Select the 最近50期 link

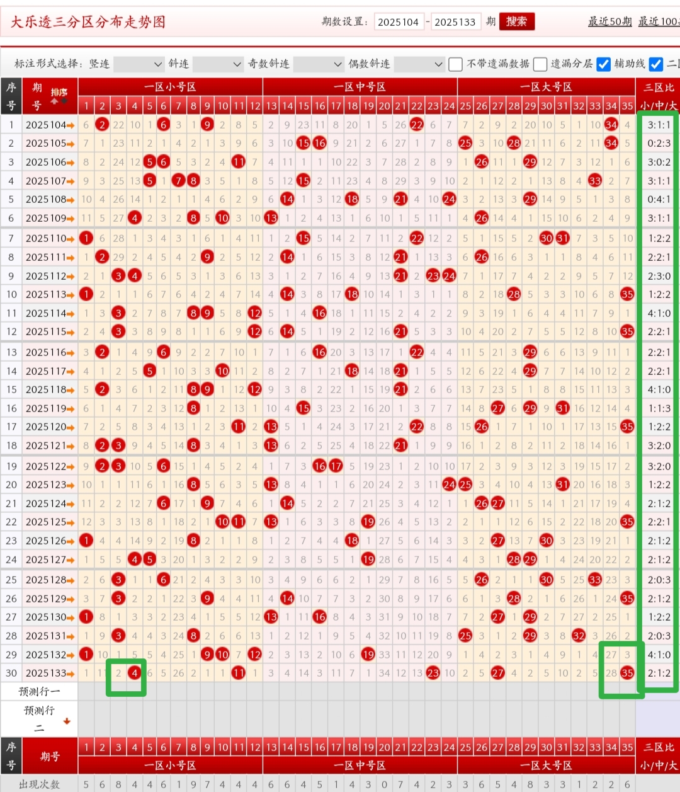pyautogui.click(x=609, y=21)
